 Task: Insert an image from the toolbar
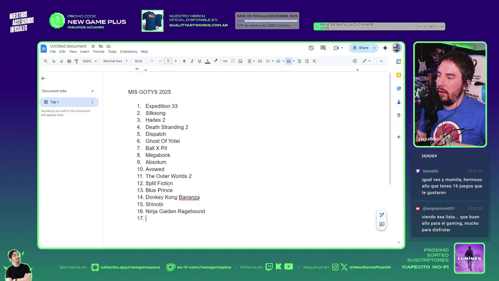coord(241,61)
